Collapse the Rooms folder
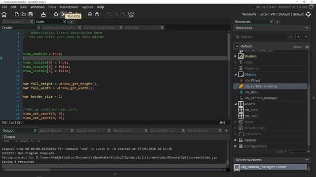This screenshot has width=316, height=177. click(x=236, y=104)
